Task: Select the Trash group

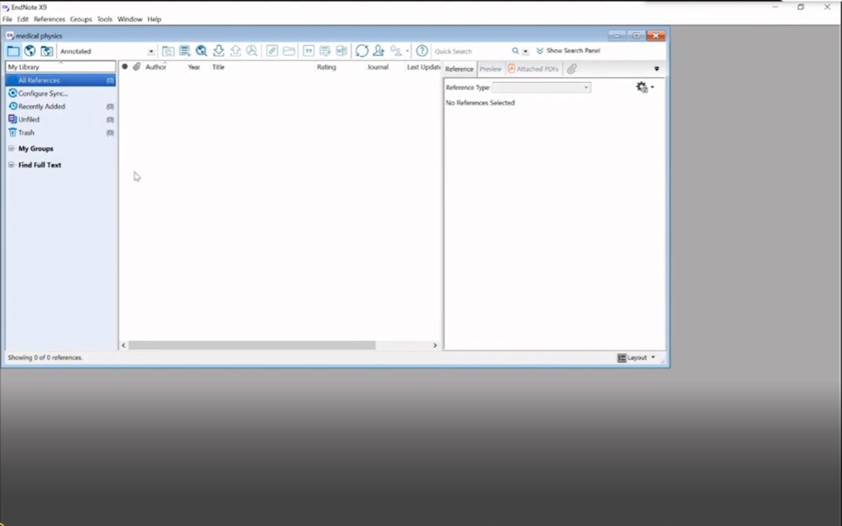Action: [x=61, y=133]
